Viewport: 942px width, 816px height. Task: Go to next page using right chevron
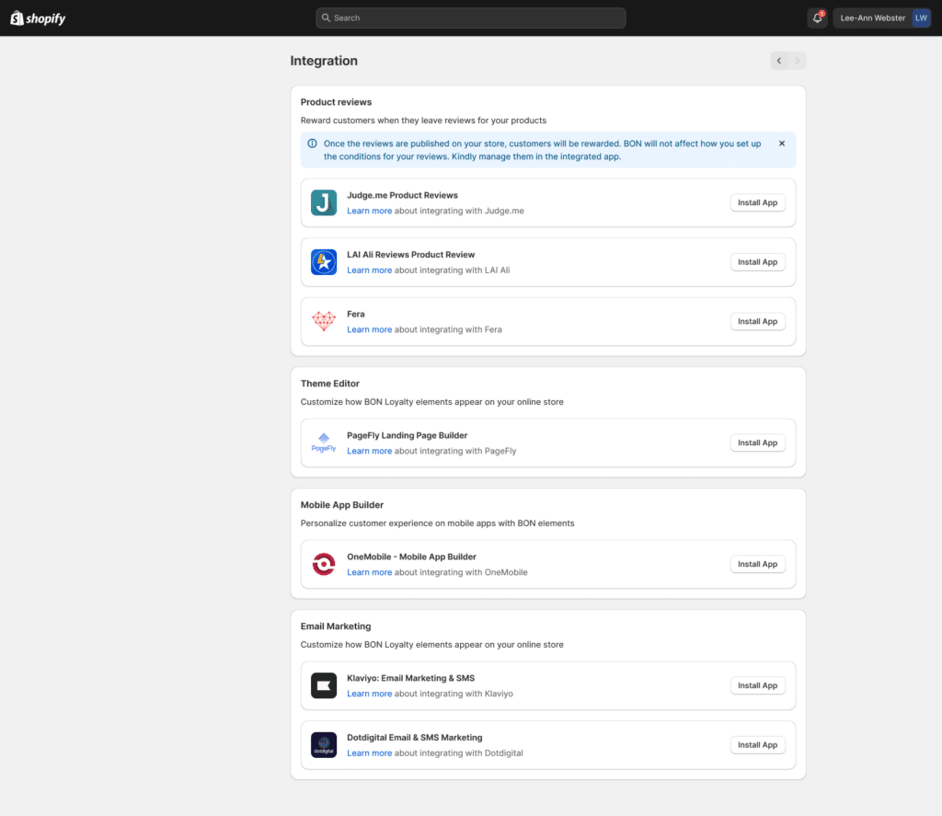pyautogui.click(x=798, y=61)
